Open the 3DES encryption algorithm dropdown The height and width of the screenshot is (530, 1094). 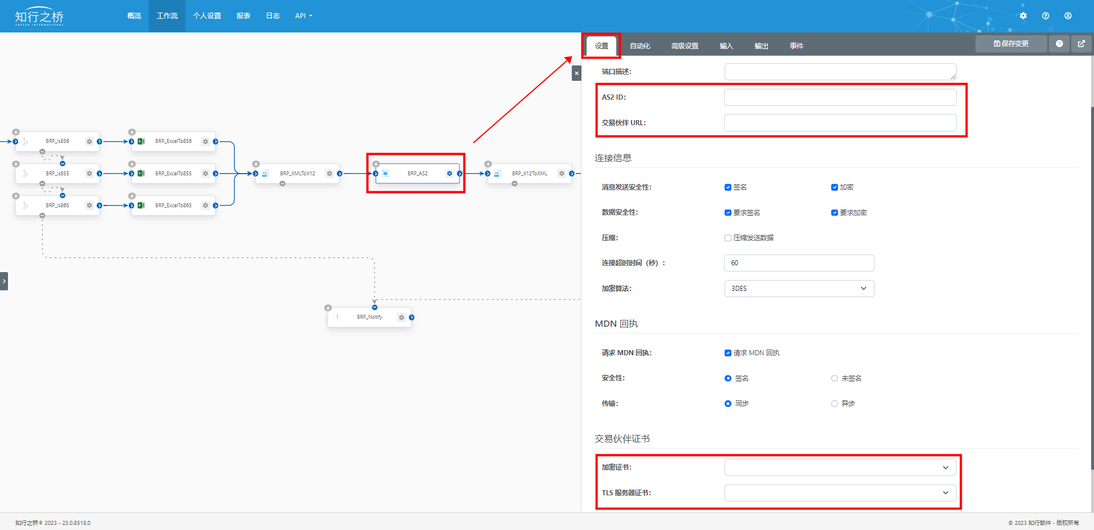[x=799, y=289]
